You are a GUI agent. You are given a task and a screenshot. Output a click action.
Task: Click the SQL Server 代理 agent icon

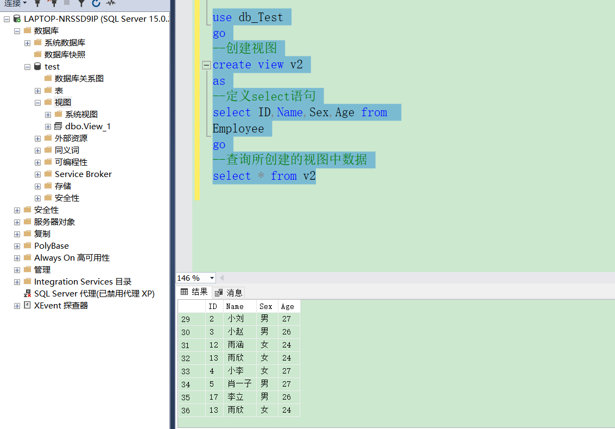(x=28, y=294)
